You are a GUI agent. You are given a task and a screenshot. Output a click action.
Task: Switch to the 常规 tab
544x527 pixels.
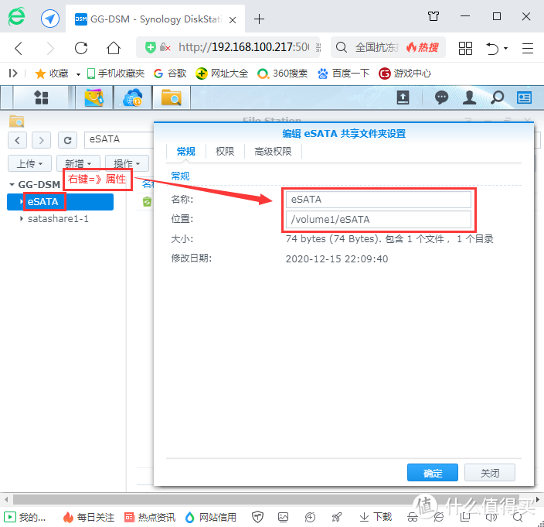[x=186, y=152]
